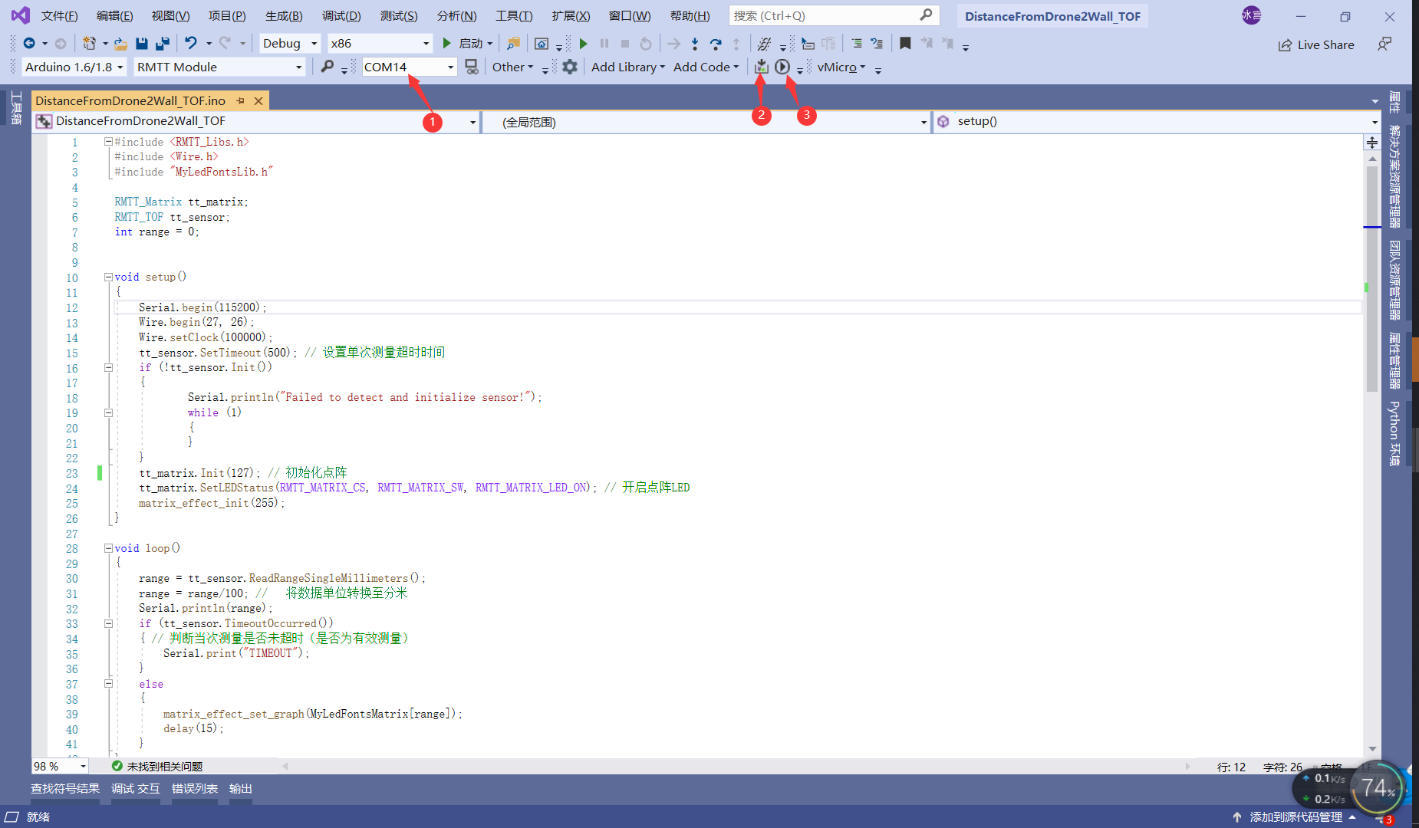1419x828 pixels.
Task: Open the global scope (全局范围) dropdown
Action: [706, 122]
